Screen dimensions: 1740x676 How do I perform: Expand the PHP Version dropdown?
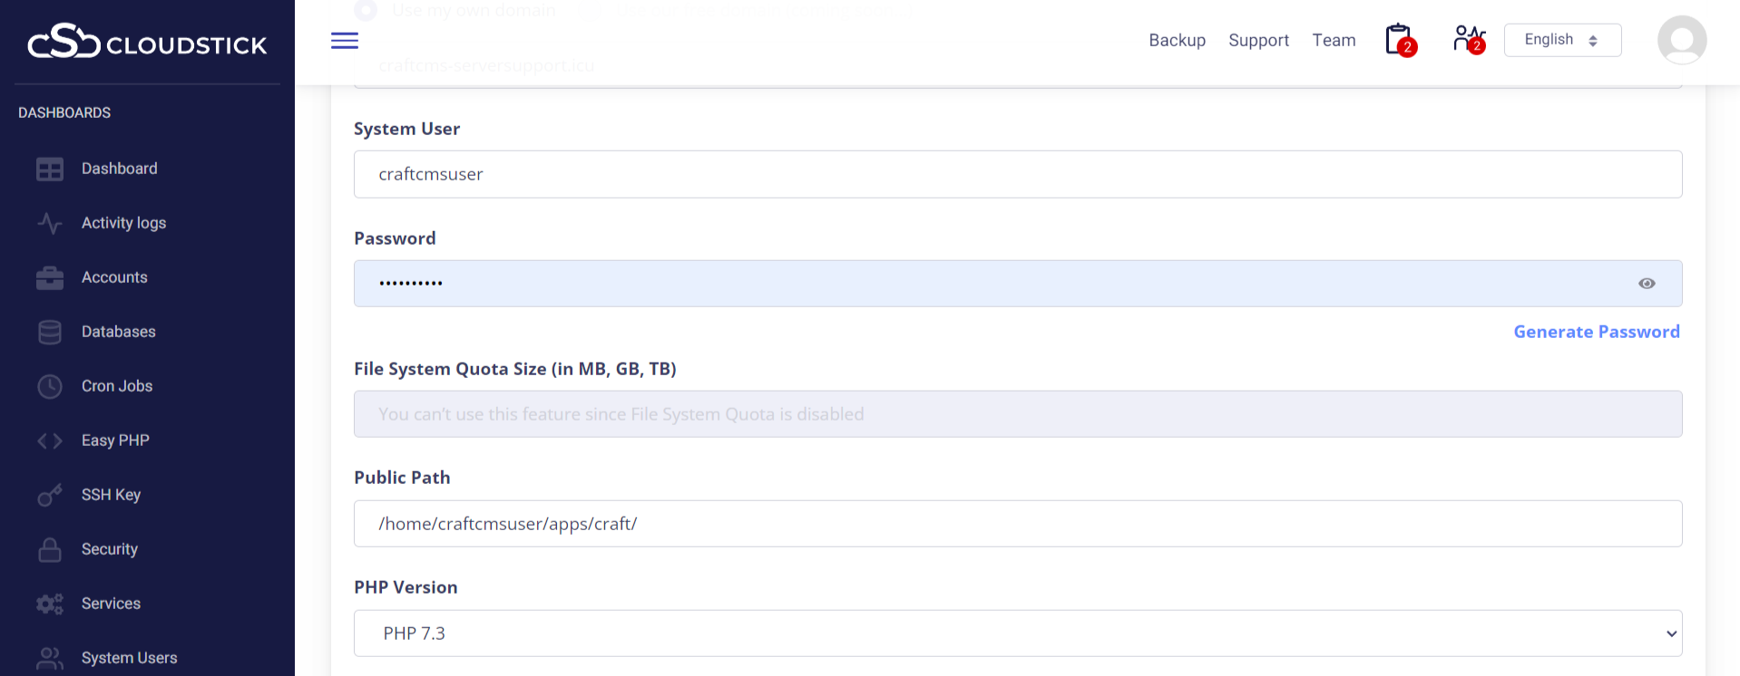pyautogui.click(x=1017, y=633)
